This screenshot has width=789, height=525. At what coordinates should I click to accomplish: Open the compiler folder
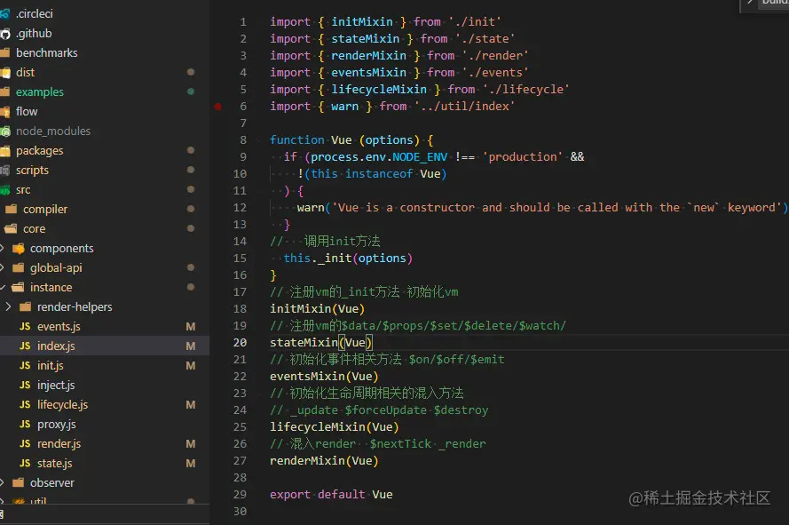tap(45, 209)
